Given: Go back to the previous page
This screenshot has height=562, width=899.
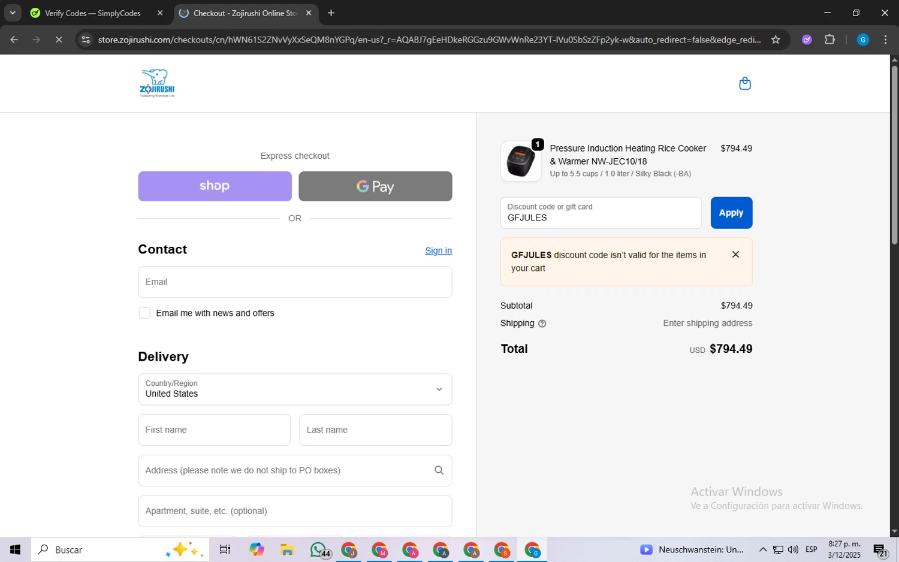Looking at the screenshot, I should click(14, 40).
